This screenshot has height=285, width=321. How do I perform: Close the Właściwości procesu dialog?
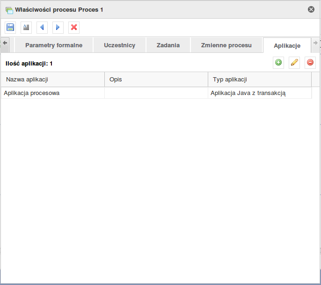[311, 9]
